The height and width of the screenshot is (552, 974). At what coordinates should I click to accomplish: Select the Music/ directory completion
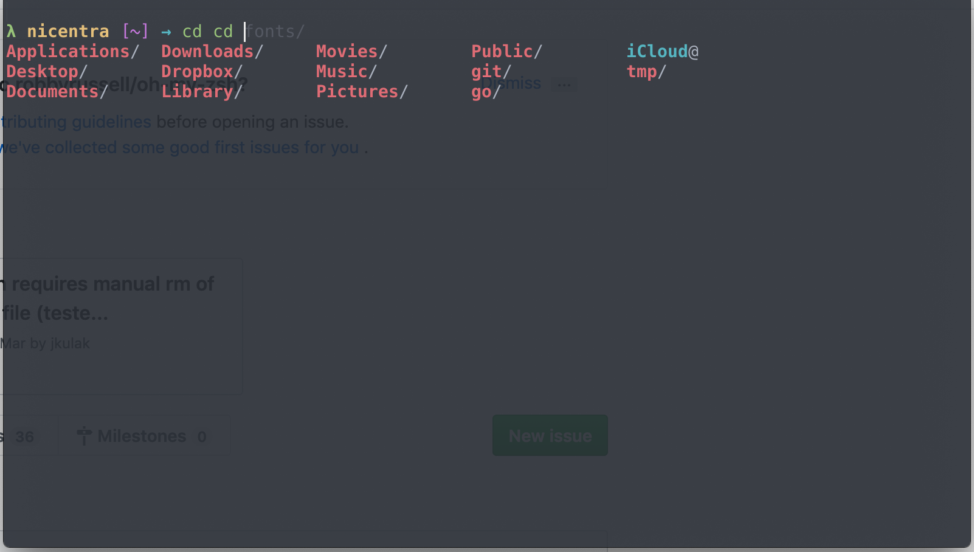[342, 71]
